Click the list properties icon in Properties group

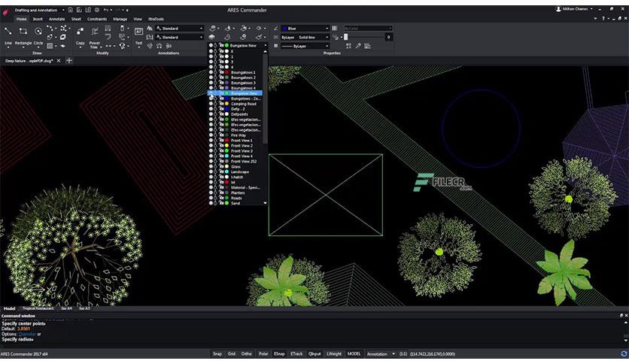(367, 46)
